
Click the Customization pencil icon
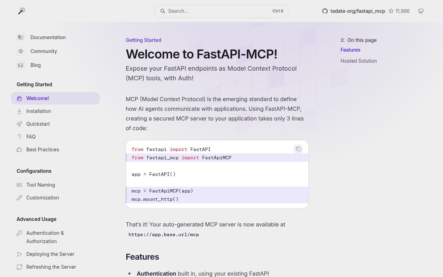point(19,198)
